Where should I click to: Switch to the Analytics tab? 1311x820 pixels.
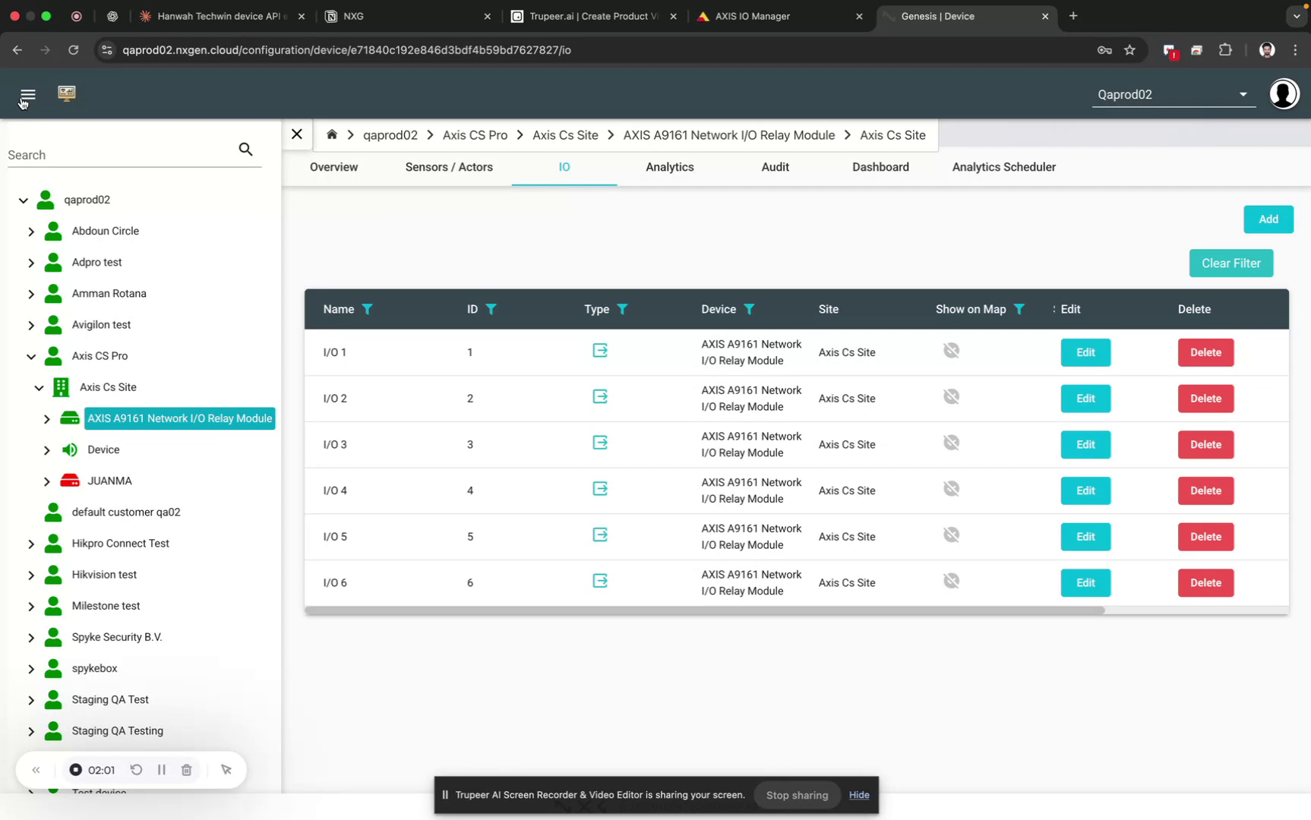[x=669, y=167]
